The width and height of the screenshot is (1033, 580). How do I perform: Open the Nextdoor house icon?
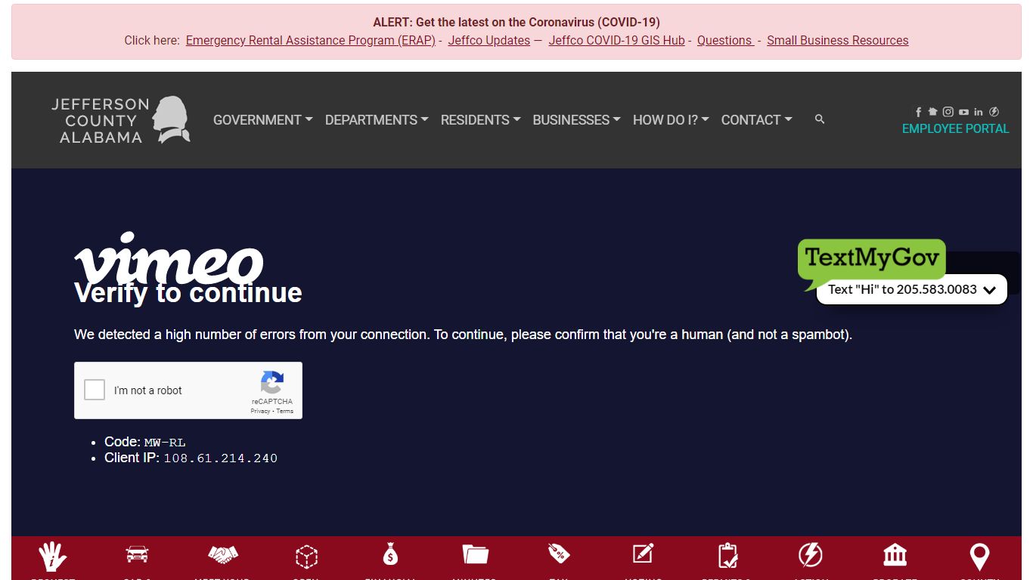[932, 112]
